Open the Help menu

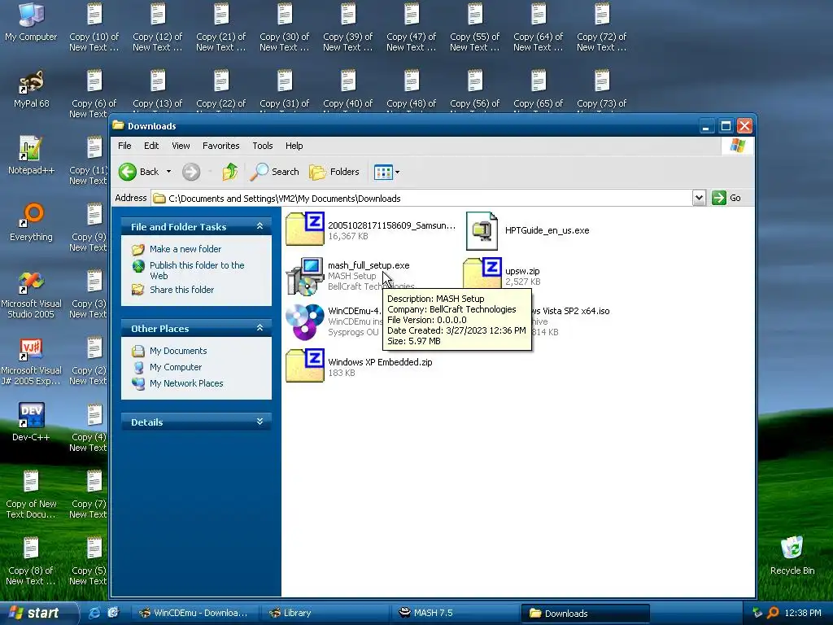294,146
